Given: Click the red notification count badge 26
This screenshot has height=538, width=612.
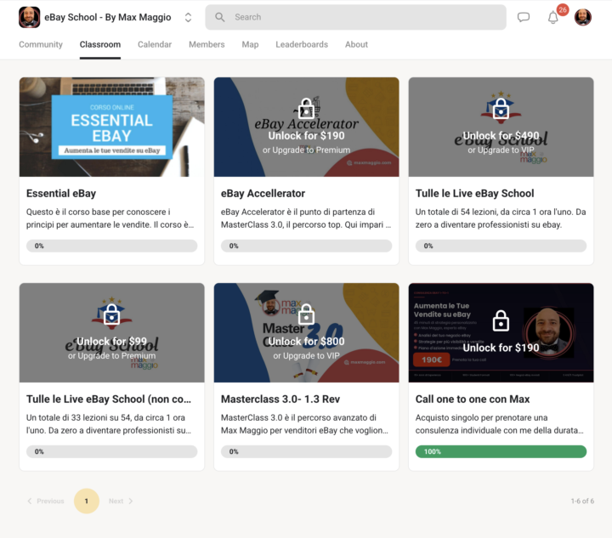Looking at the screenshot, I should pos(563,9).
